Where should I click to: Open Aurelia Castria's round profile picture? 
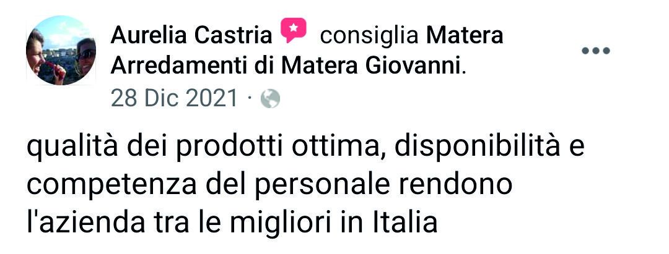[61, 50]
